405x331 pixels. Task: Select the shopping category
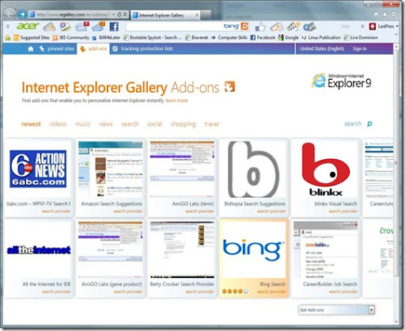click(184, 124)
